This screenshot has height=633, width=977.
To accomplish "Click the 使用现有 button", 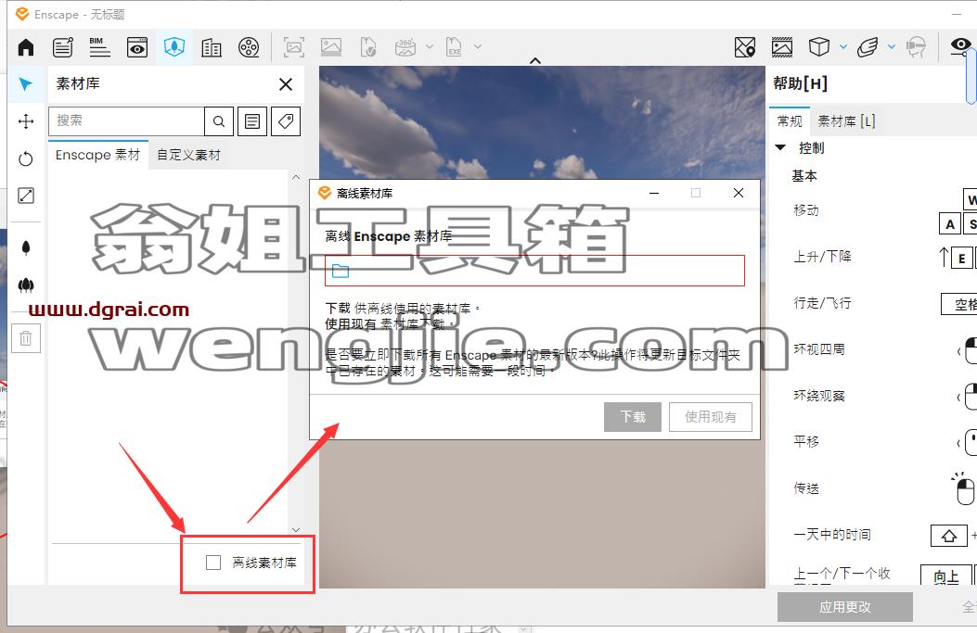I will point(711,417).
